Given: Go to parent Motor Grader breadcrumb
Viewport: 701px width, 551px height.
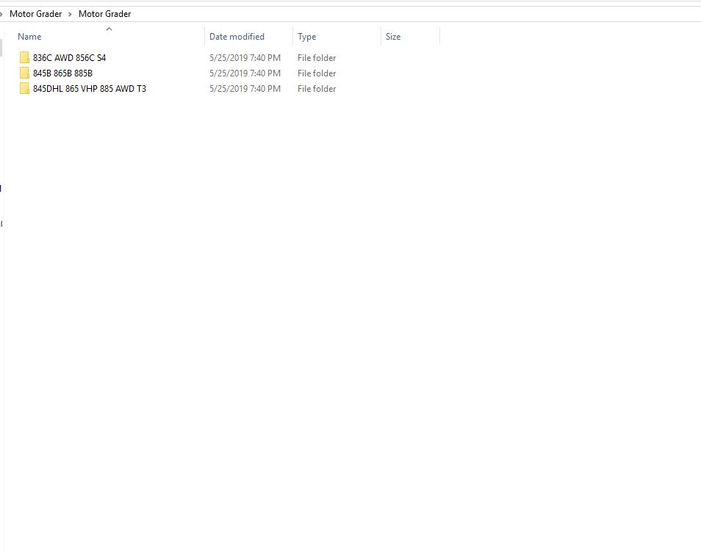Looking at the screenshot, I should click(x=36, y=14).
